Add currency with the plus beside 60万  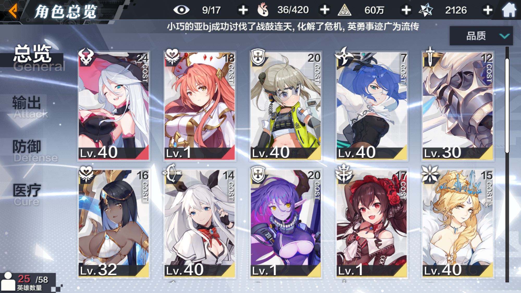click(406, 10)
